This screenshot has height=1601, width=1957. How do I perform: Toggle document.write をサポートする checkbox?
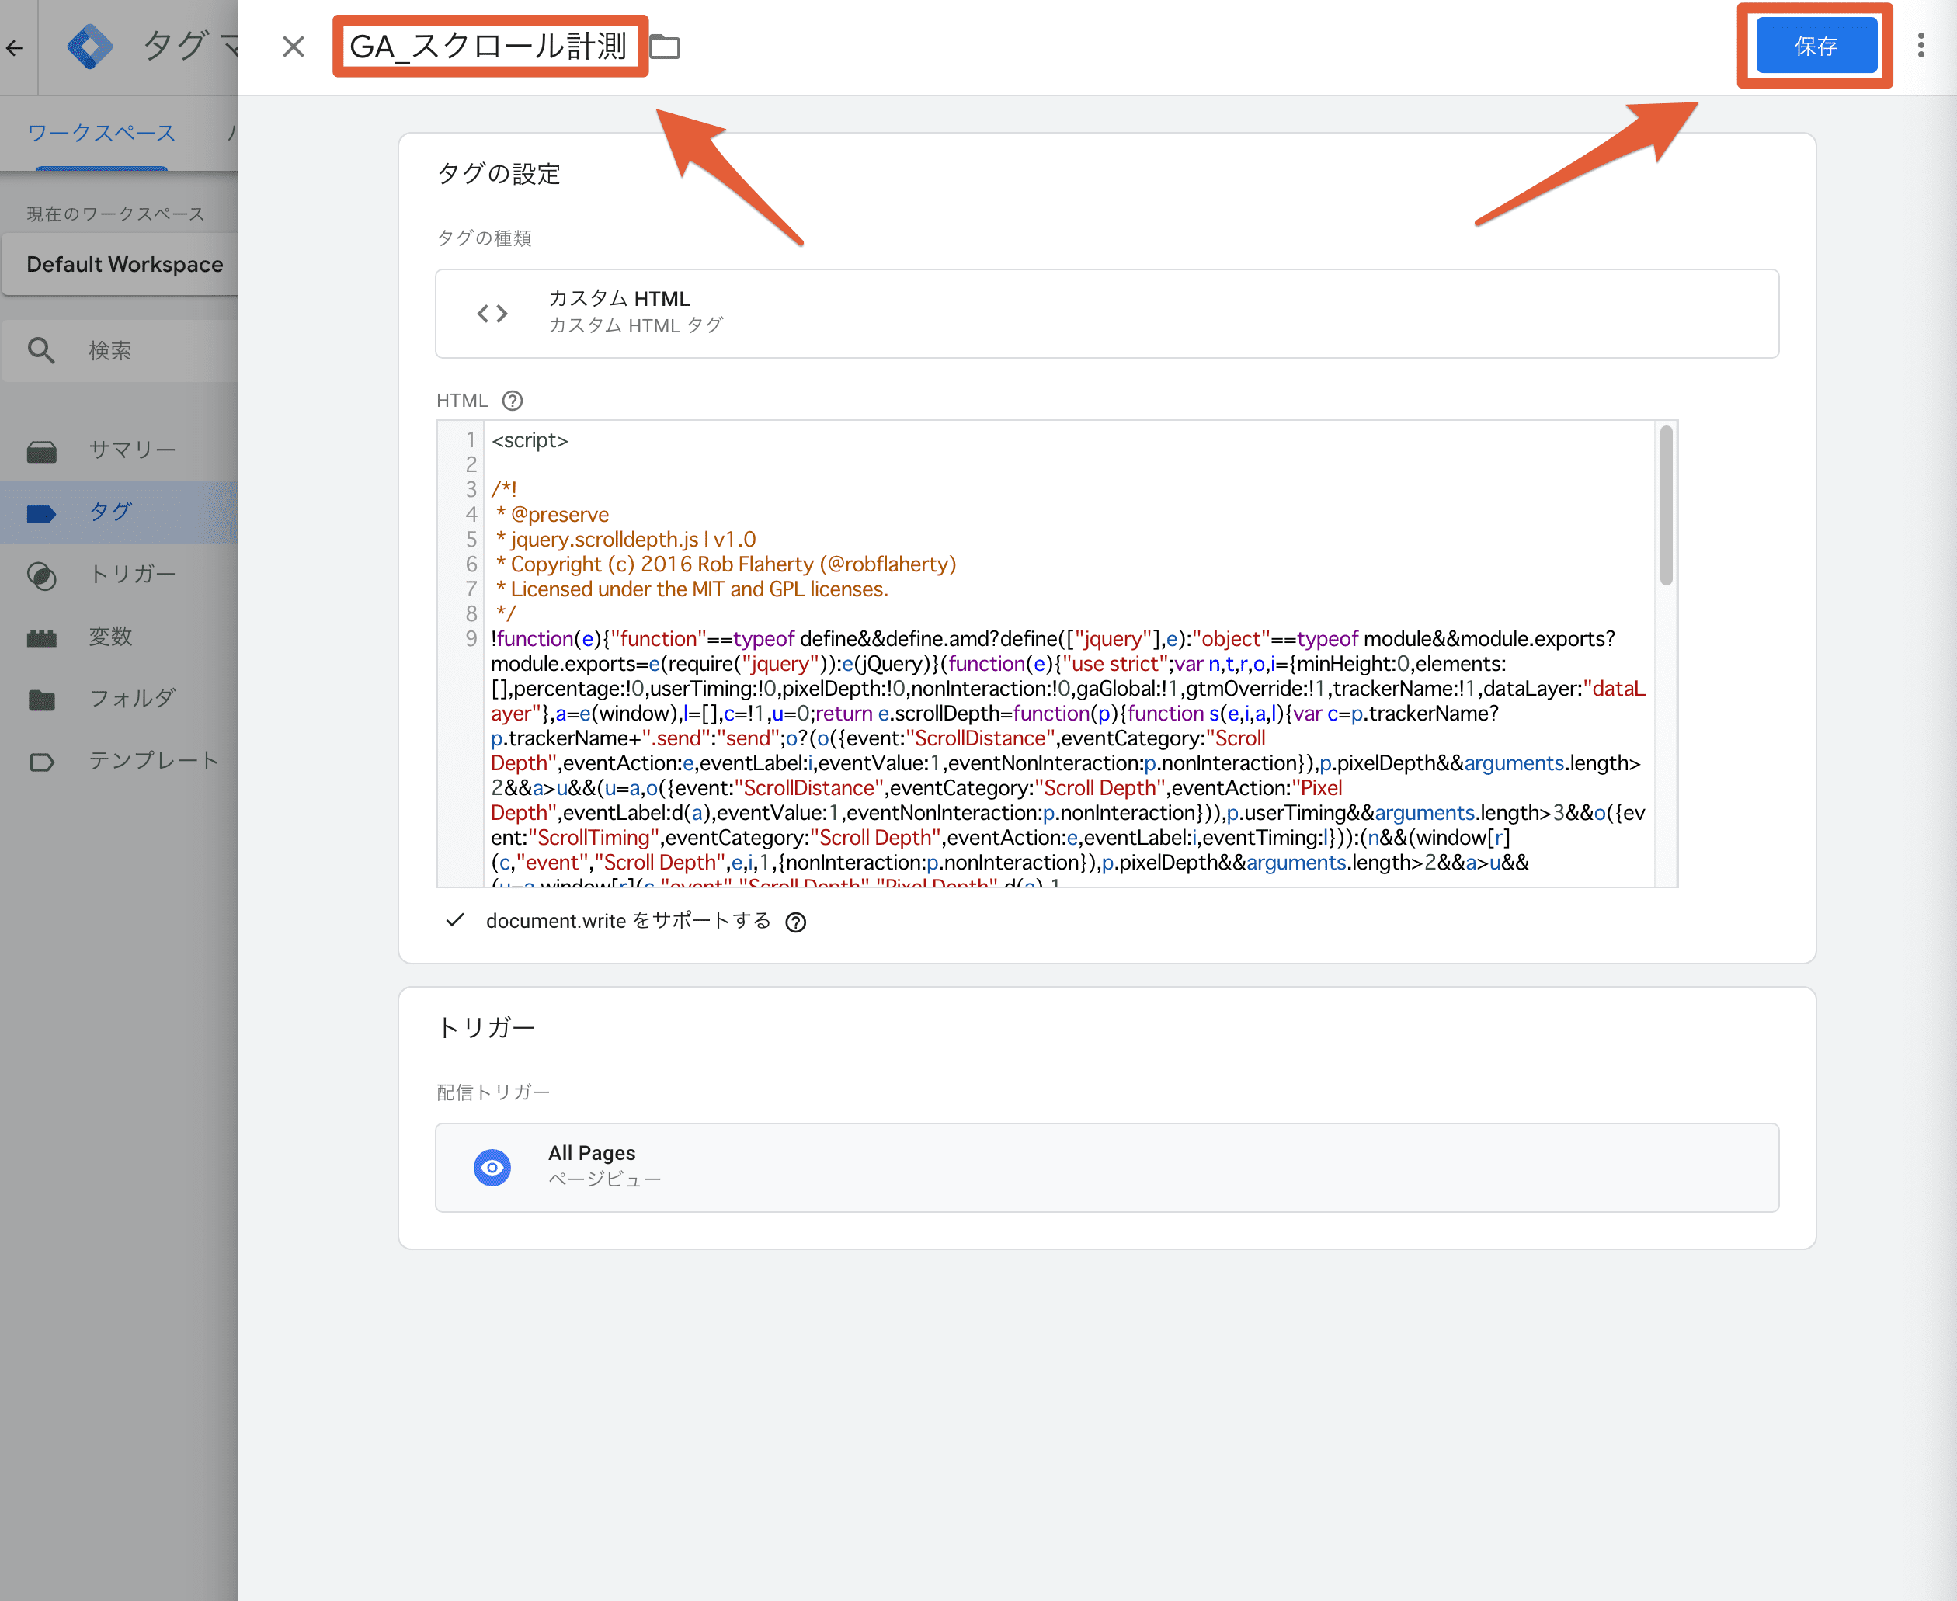[x=454, y=920]
